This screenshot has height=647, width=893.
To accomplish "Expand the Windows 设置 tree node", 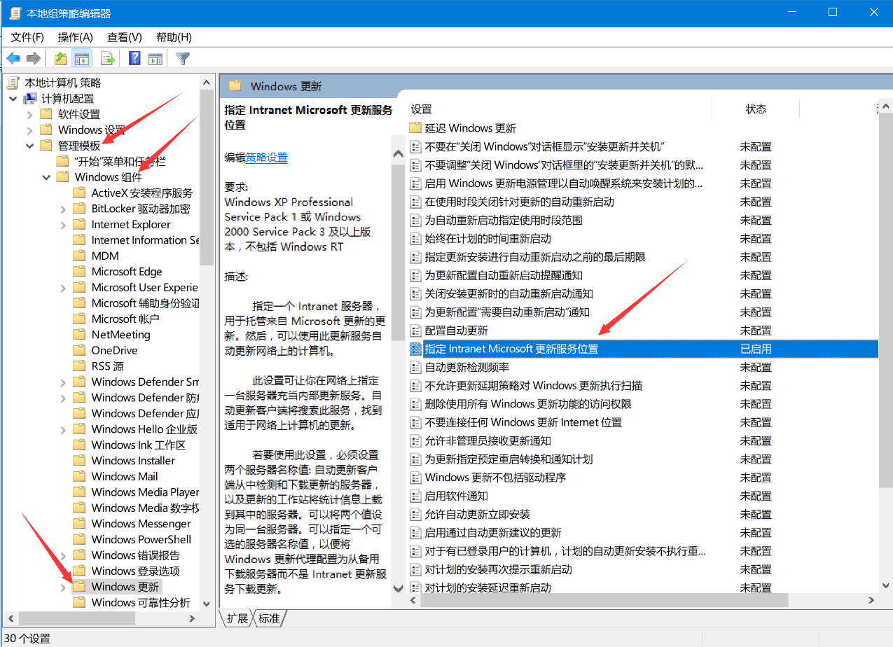I will (x=29, y=130).
